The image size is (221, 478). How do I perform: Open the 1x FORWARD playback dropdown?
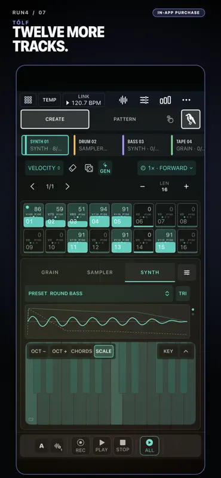167,168
